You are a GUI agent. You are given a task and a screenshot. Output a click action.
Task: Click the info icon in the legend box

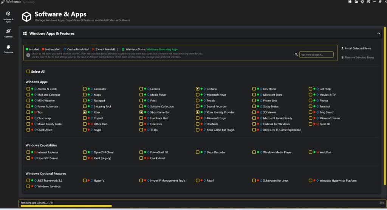[x=28, y=55]
